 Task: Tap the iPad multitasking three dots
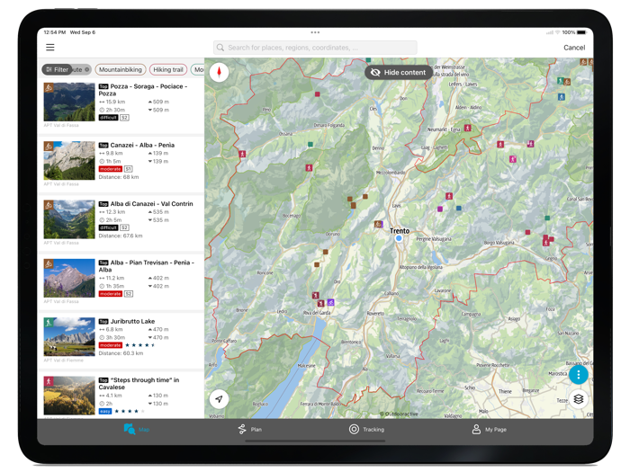pyautogui.click(x=315, y=32)
